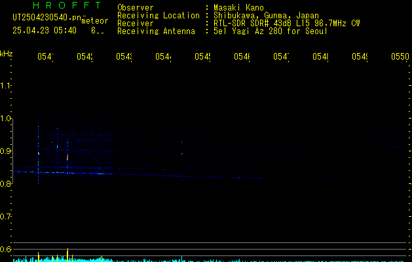Click the 'Receiving Antenna' label
The image size is (412, 262).
click(157, 31)
